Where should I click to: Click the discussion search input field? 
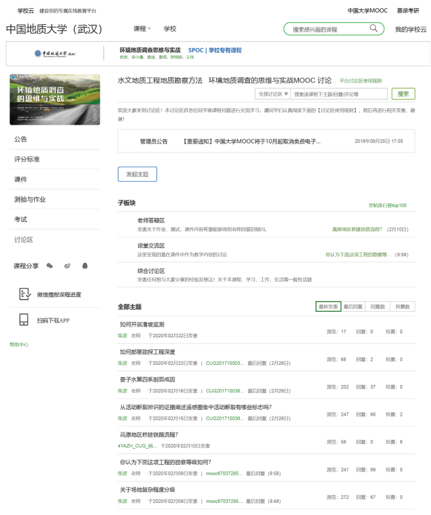pos(338,95)
